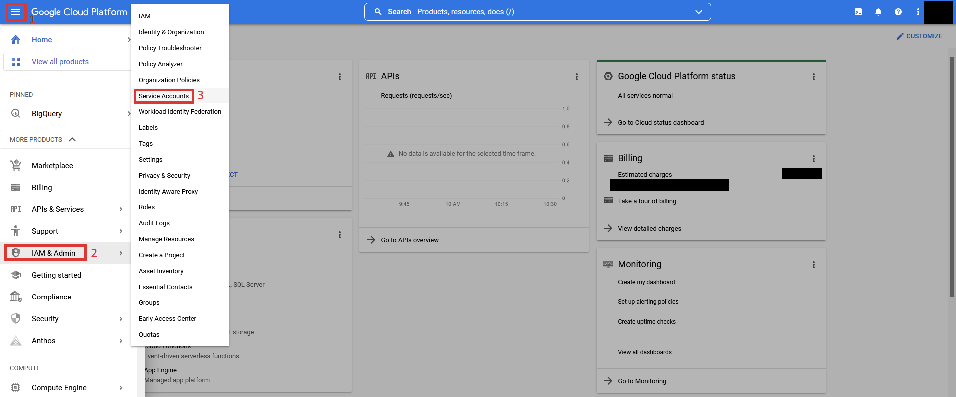Open Billing card three-dot menu
The image size is (956, 397).
click(x=814, y=159)
